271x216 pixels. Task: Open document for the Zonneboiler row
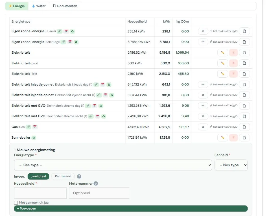[x=244, y=138]
